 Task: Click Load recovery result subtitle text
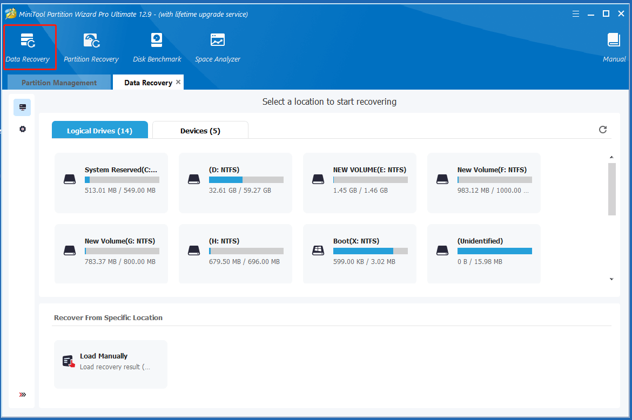click(x=115, y=367)
